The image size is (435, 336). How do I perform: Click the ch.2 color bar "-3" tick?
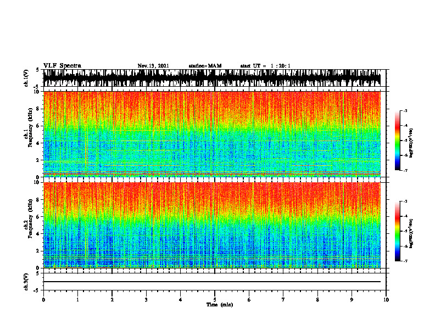tap(405, 201)
